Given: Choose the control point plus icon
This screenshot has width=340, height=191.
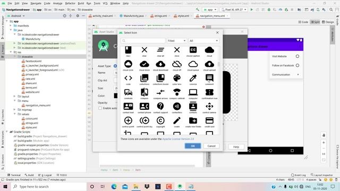Looking at the screenshot, I should click(128, 120).
